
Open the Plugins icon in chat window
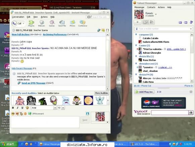click(x=31, y=24)
